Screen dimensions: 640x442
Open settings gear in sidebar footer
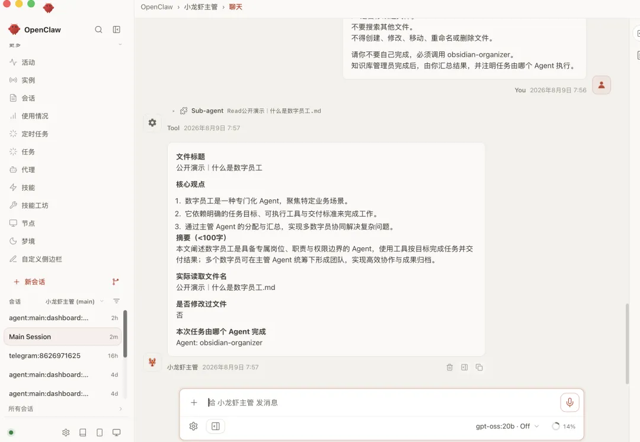tap(66, 433)
